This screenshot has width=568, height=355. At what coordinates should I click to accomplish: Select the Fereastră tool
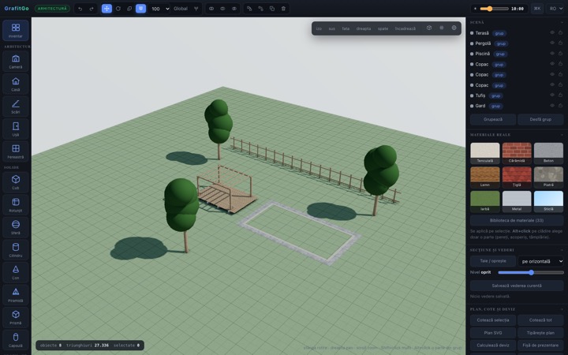(16, 151)
